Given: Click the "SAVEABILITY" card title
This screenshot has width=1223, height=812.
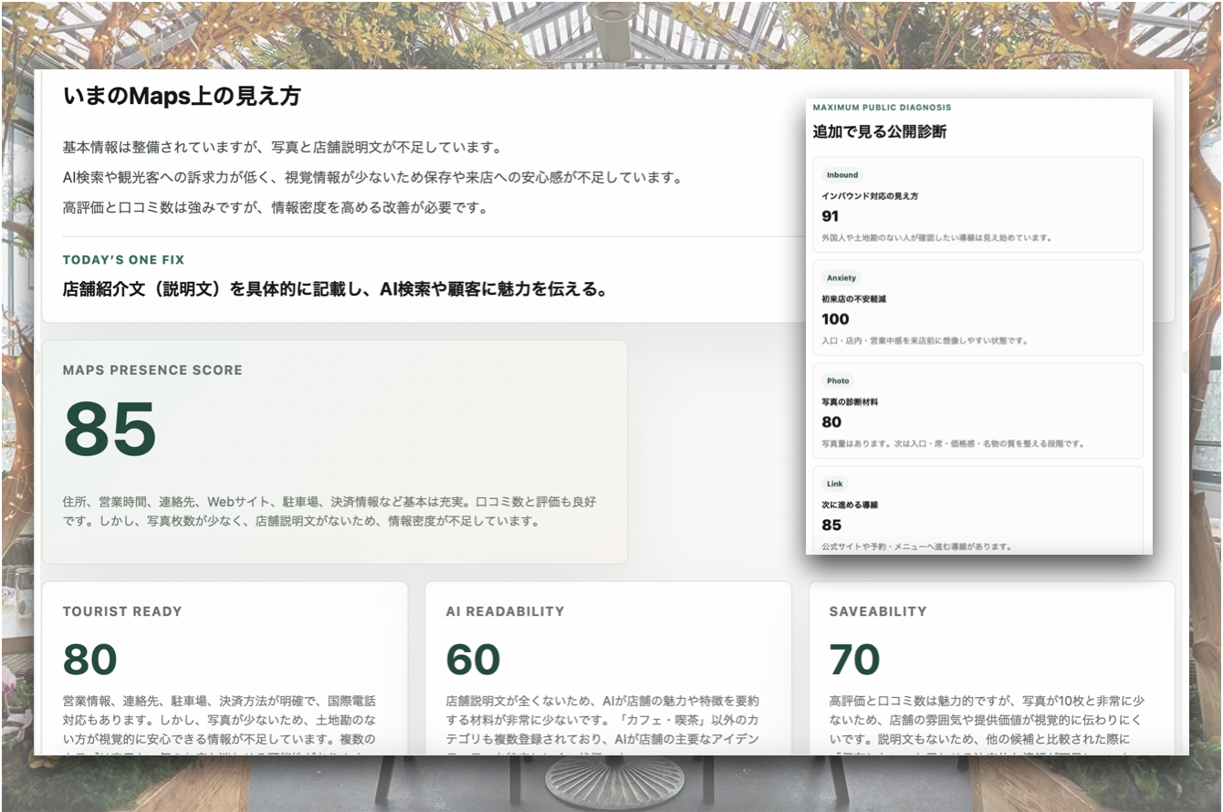Looking at the screenshot, I should (x=878, y=611).
